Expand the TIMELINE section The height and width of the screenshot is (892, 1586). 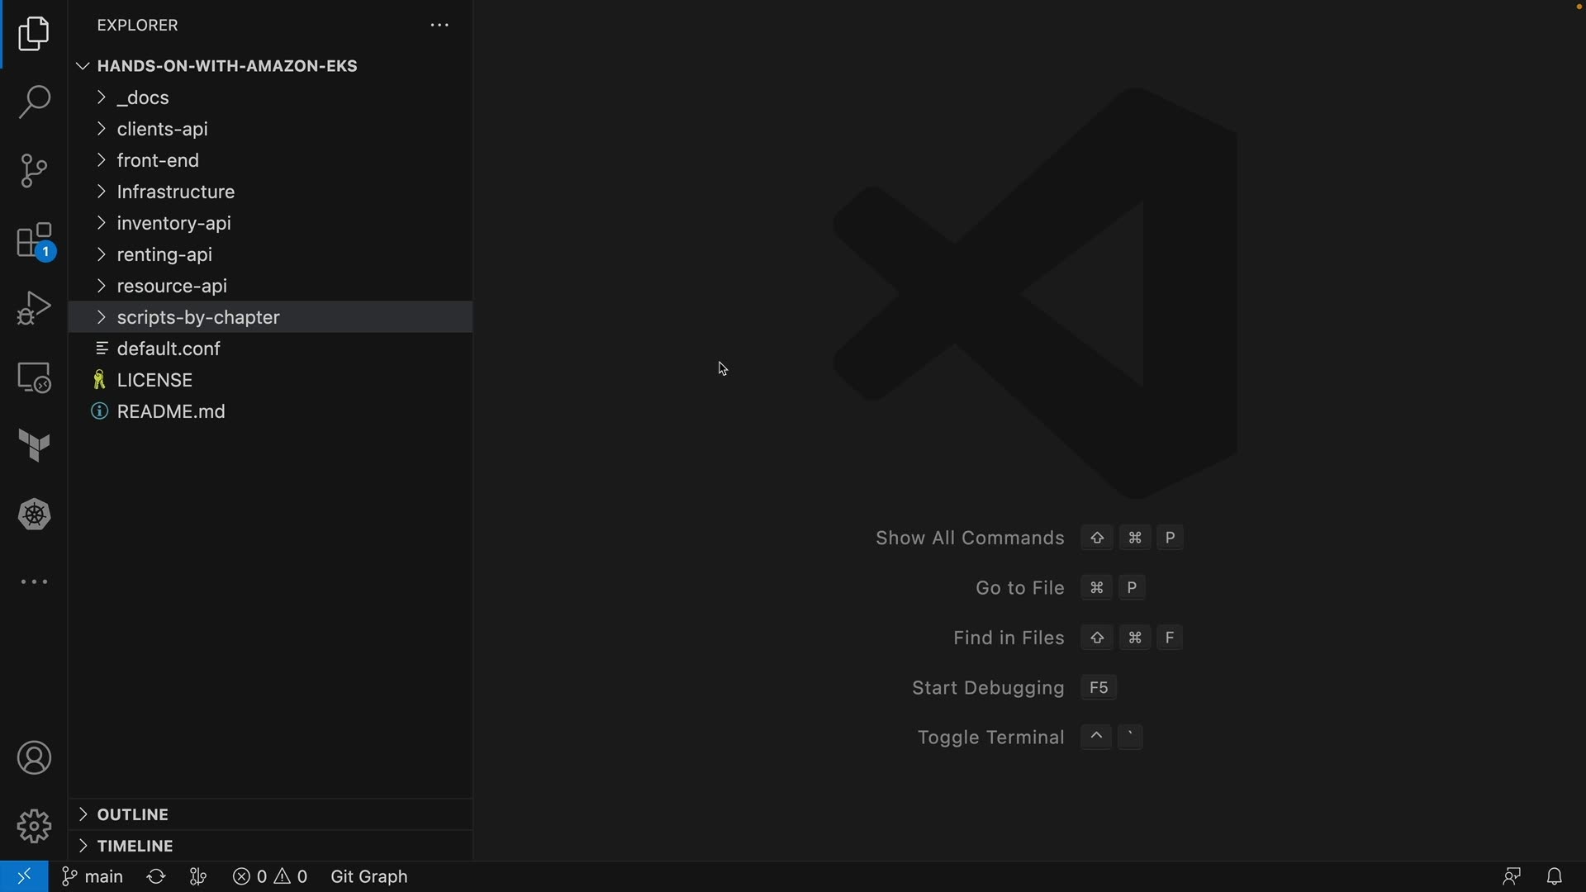135,846
